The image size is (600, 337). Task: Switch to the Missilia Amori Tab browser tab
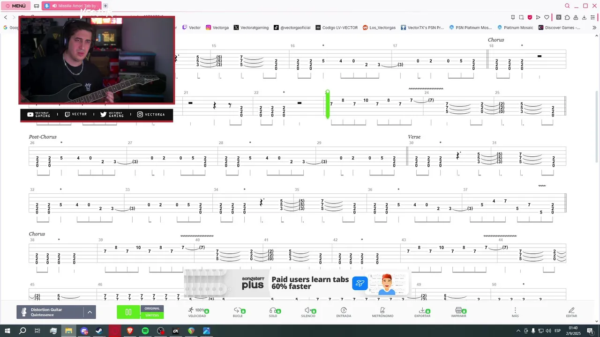point(71,6)
